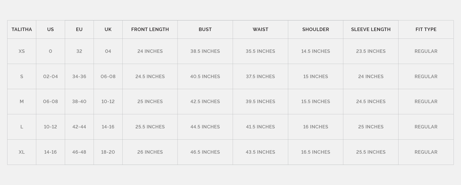Click the BUST column header

205,29
